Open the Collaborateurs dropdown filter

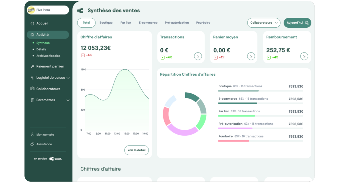(x=264, y=23)
